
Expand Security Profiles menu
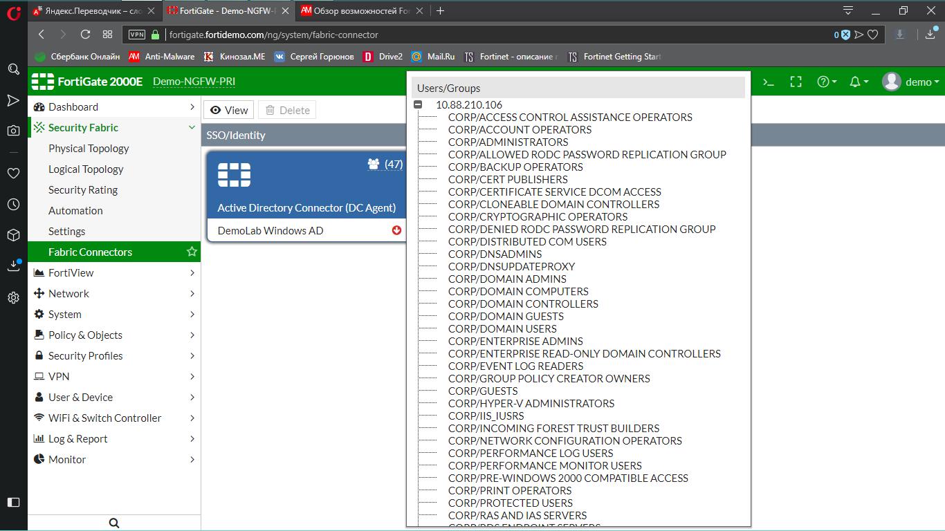point(114,355)
